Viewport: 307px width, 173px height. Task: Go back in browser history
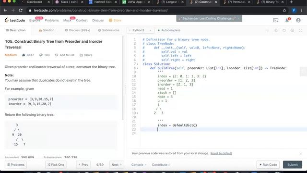[x=5, y=11]
